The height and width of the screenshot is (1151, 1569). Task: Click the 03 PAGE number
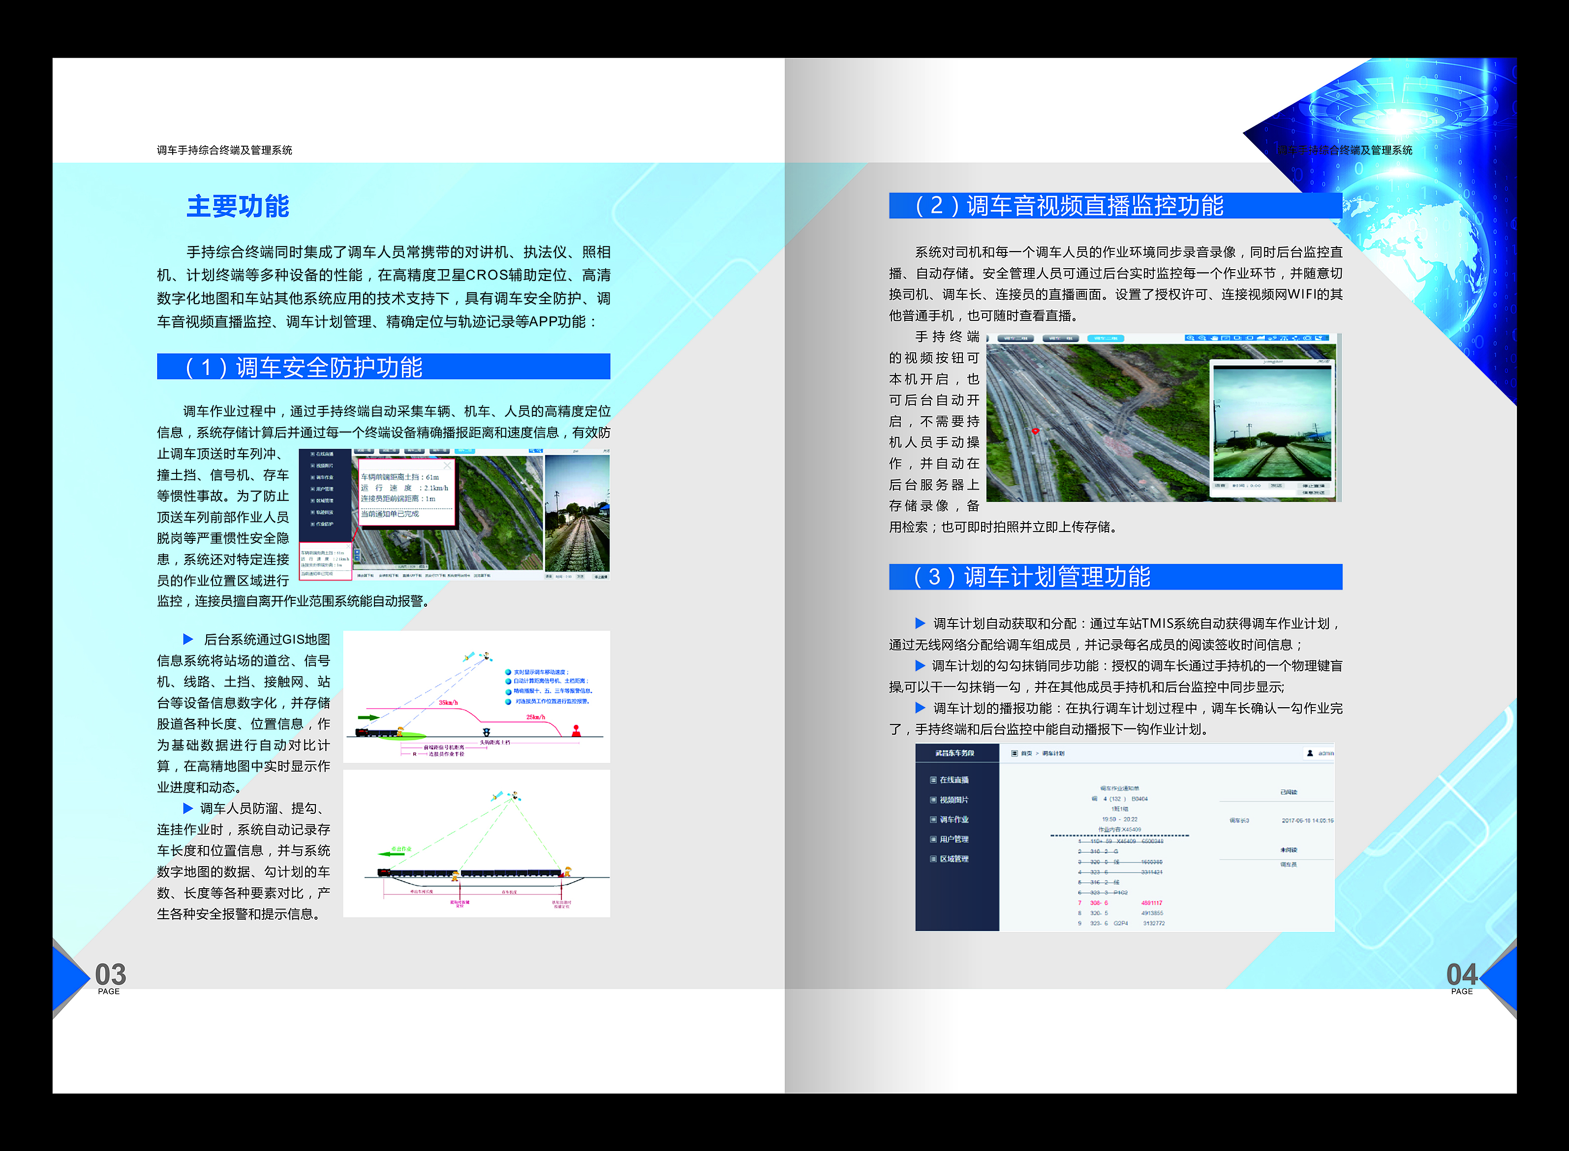point(110,977)
